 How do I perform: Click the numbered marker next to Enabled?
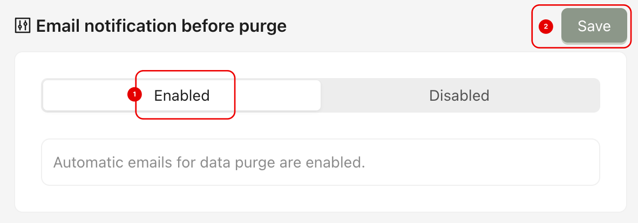[x=134, y=95]
